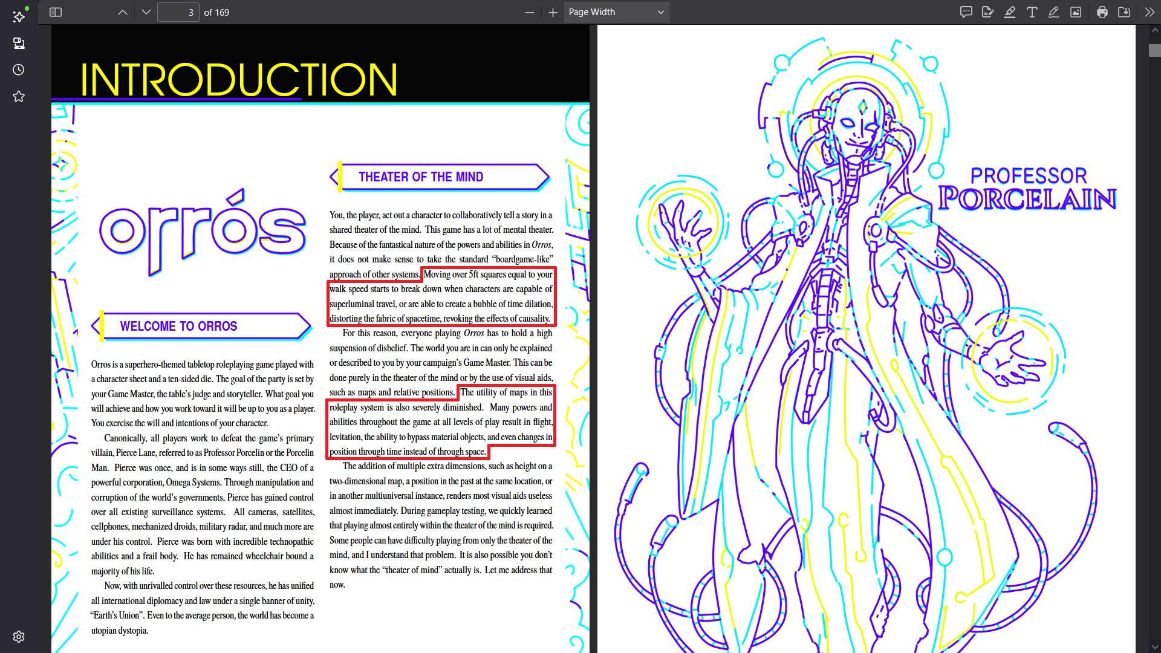
Task: Select the add text tool
Action: pos(1032,12)
